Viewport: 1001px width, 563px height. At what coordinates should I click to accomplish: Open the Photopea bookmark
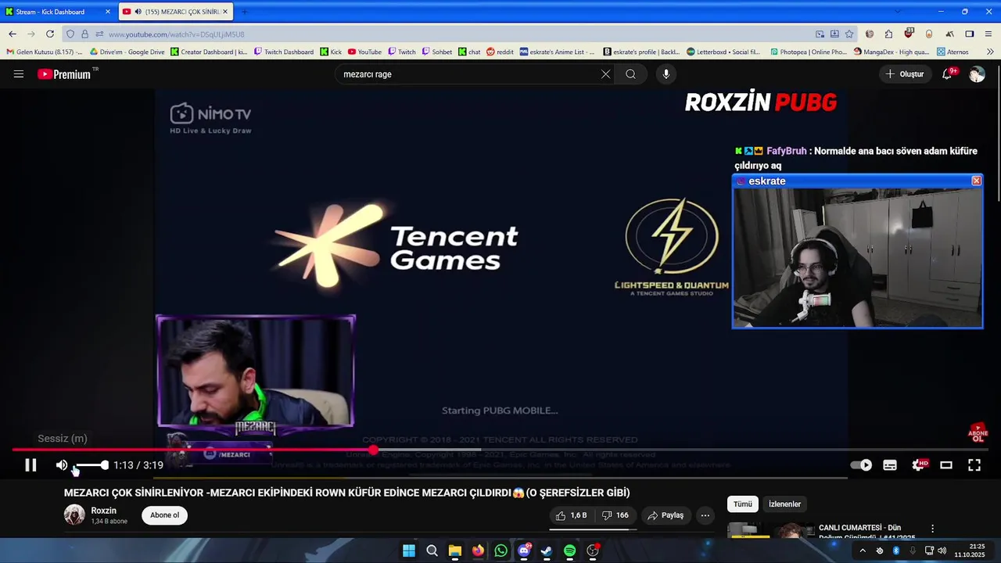click(809, 52)
